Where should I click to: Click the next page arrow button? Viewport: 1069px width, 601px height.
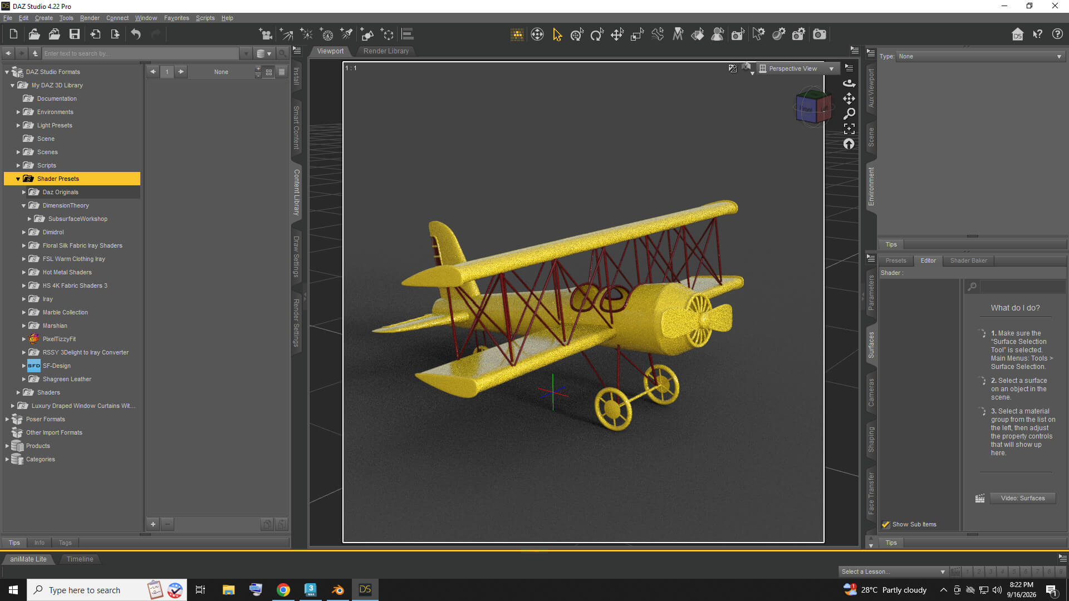[x=181, y=72]
